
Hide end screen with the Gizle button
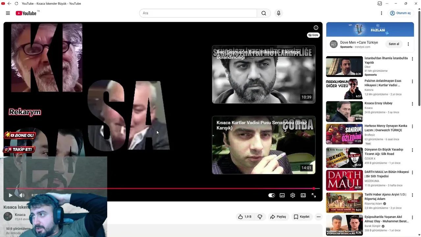pos(313,35)
